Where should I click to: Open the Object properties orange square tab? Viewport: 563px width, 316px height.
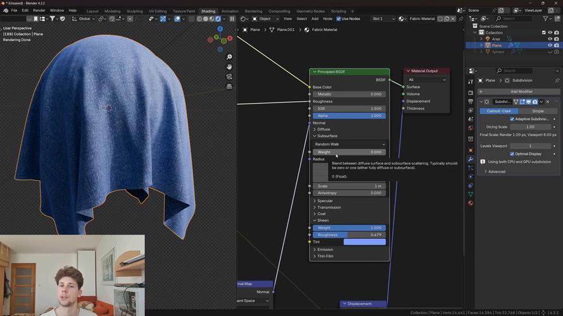coord(471,150)
